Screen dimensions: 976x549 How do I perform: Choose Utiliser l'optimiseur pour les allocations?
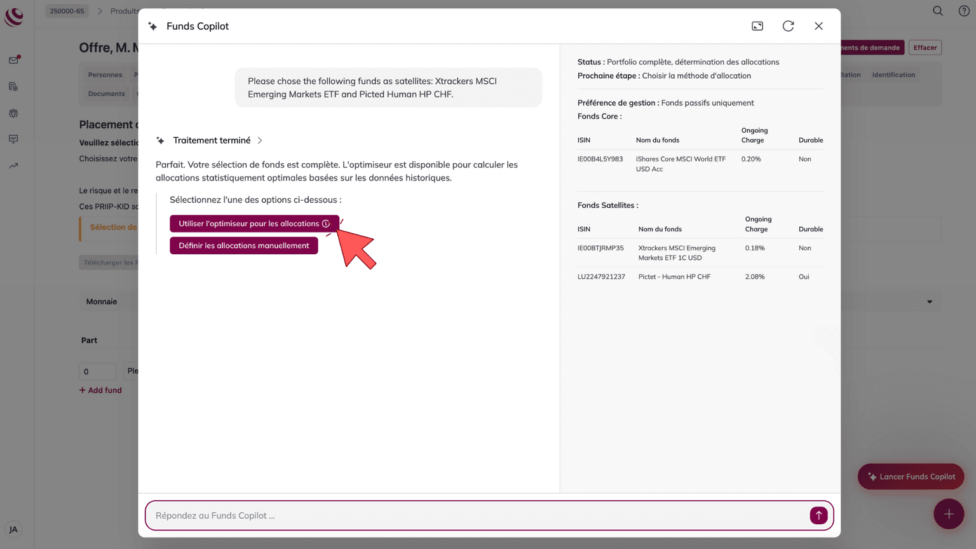(248, 224)
